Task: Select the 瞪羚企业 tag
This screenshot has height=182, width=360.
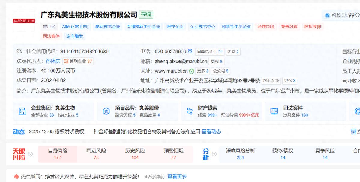Action: tap(175, 27)
